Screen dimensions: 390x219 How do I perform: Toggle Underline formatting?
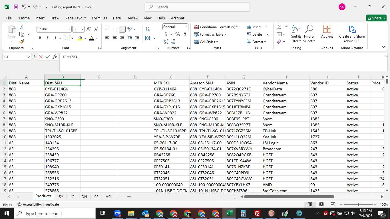pyautogui.click(x=55, y=38)
